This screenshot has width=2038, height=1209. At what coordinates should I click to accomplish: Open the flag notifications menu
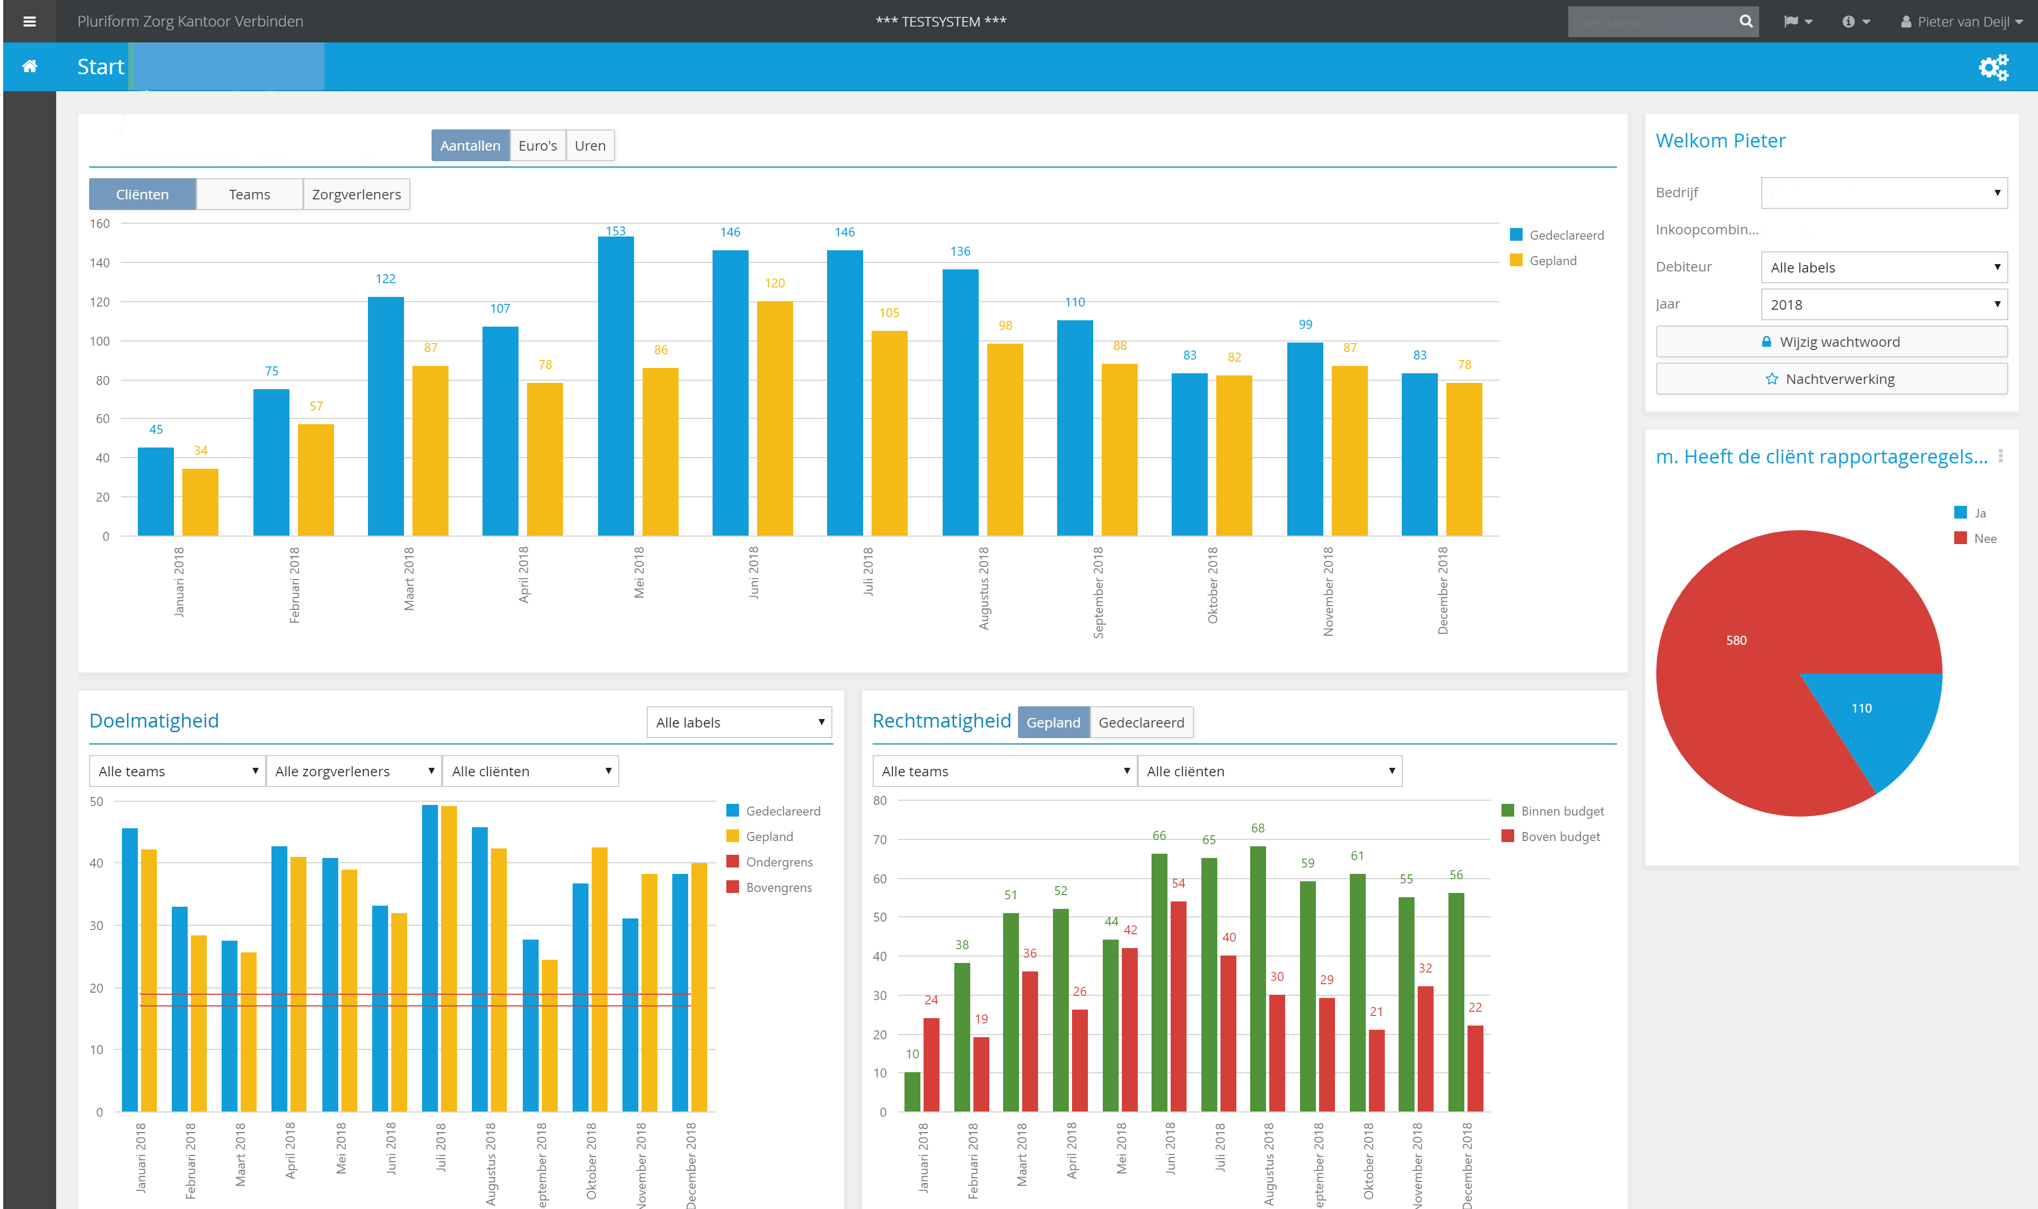click(1798, 22)
